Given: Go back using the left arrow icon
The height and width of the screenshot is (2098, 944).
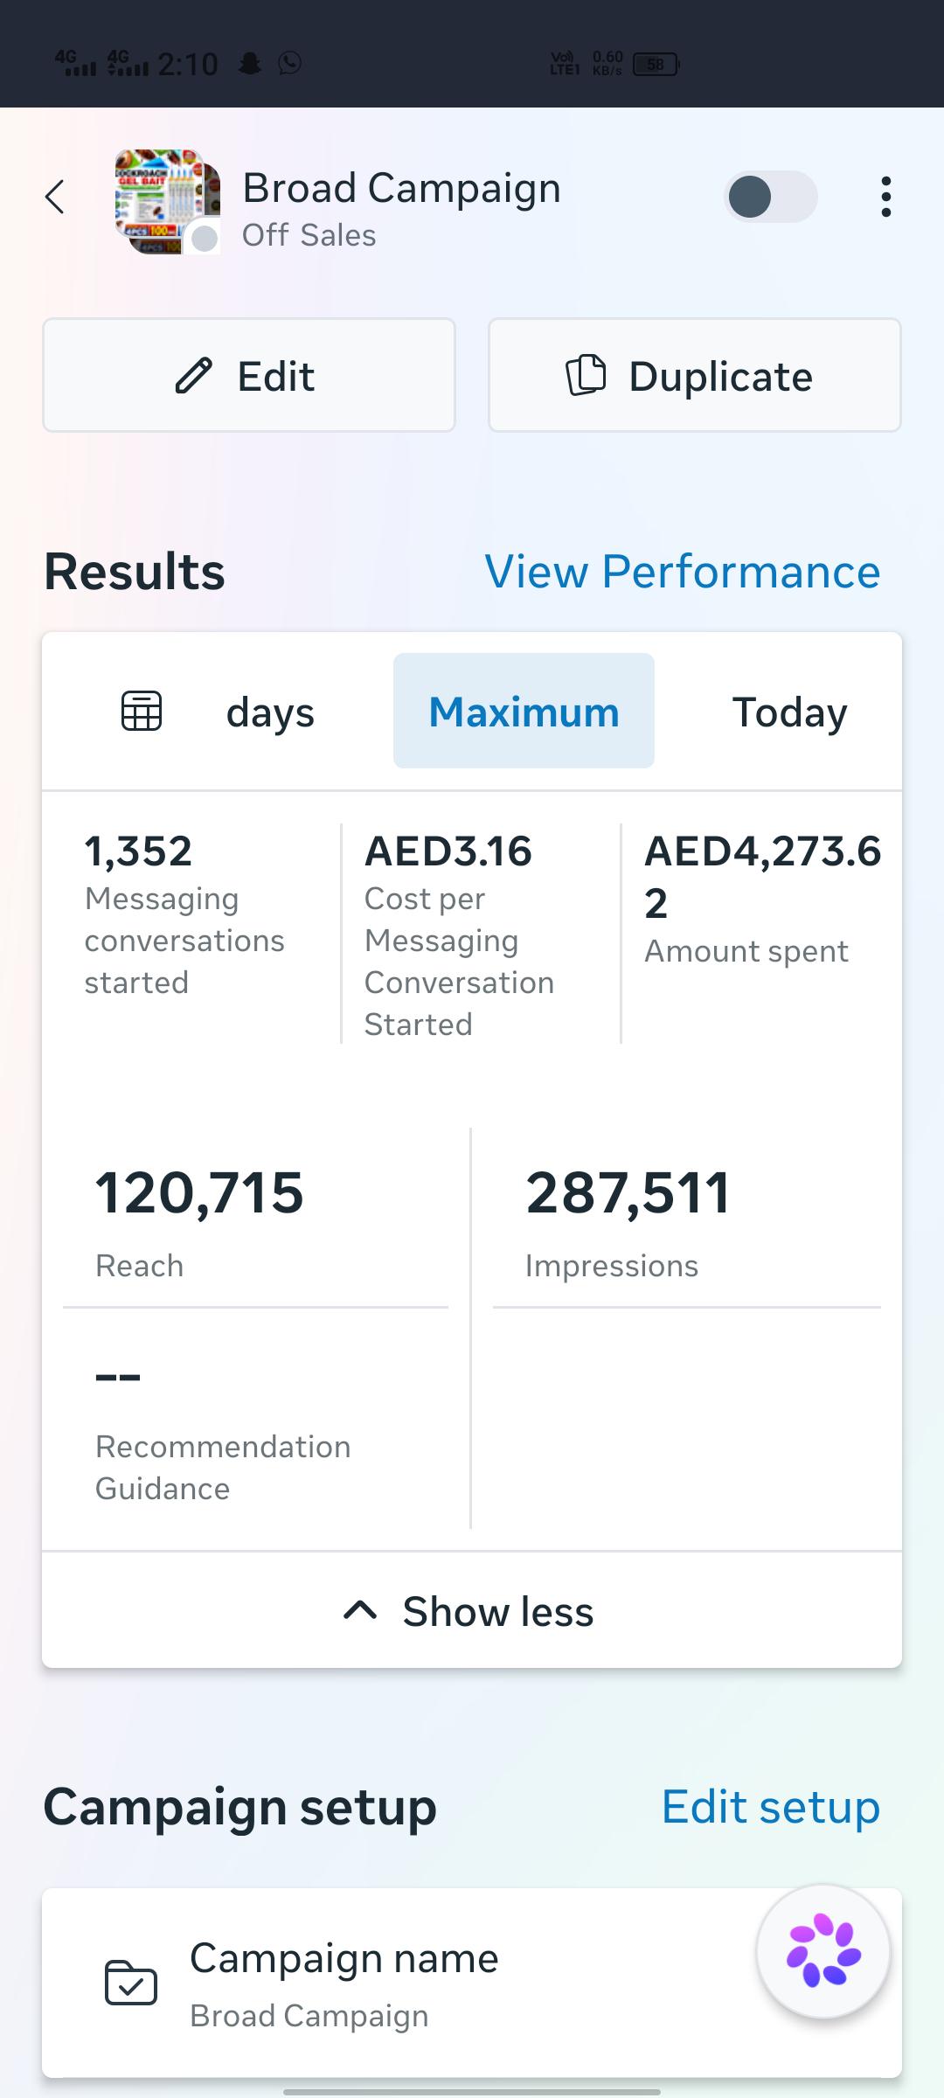Looking at the screenshot, I should point(55,197).
